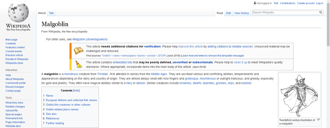Open the fairy link
The width and height of the screenshot is (330, 128).
click(x=129, y=83)
